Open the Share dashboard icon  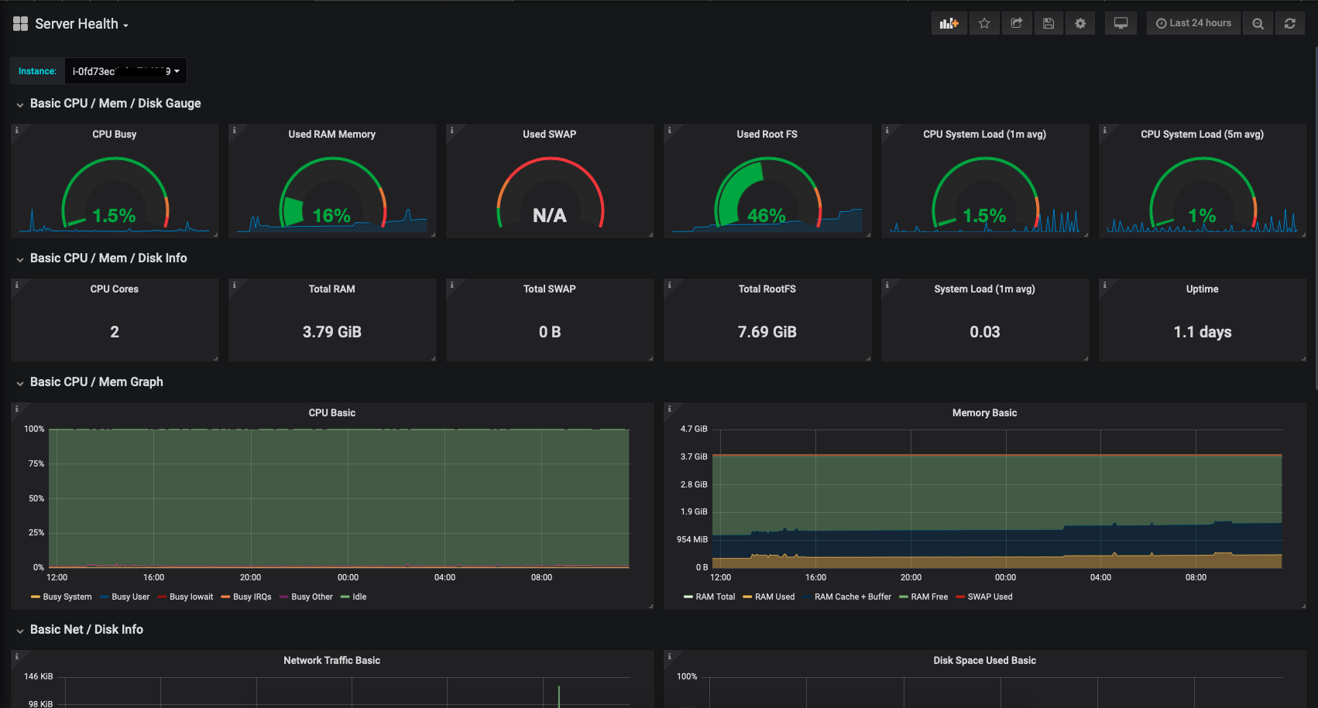[1017, 23]
